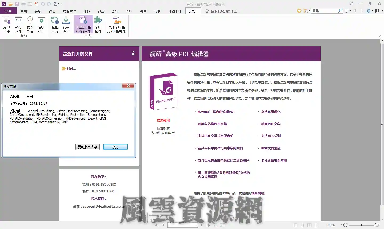
Task: Go to first page button in status bar
Action: pos(157,225)
